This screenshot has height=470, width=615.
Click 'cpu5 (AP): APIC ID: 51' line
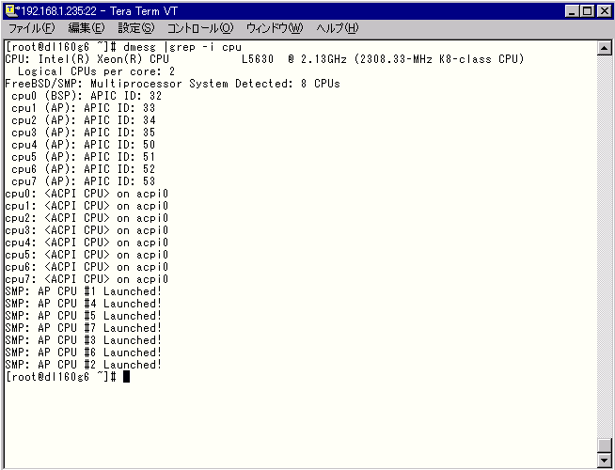pyautogui.click(x=84, y=157)
